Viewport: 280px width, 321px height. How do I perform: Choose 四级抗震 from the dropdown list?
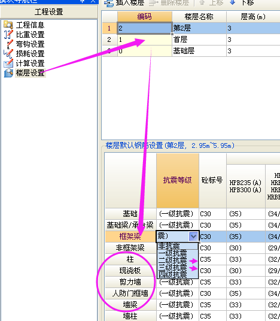[178, 274]
